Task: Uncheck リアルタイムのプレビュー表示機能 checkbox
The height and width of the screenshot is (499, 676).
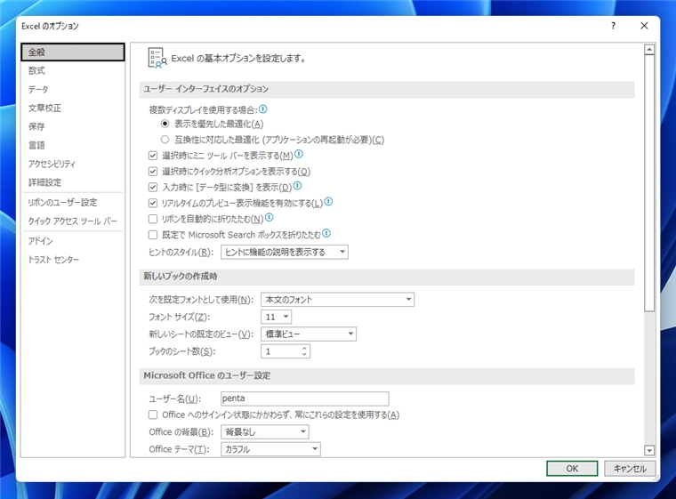Action: (153, 203)
